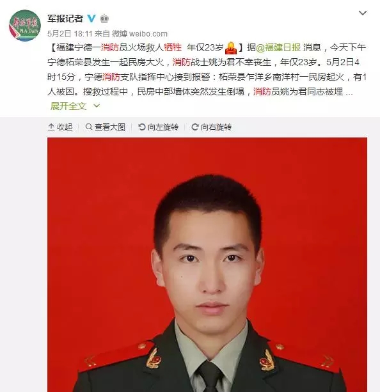Open 军报记者 account name link

click(x=65, y=19)
